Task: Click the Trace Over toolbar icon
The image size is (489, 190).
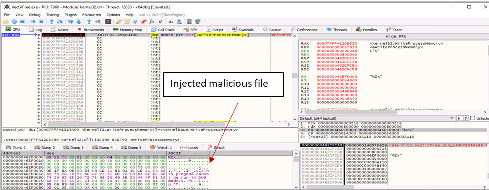Action: (79, 22)
